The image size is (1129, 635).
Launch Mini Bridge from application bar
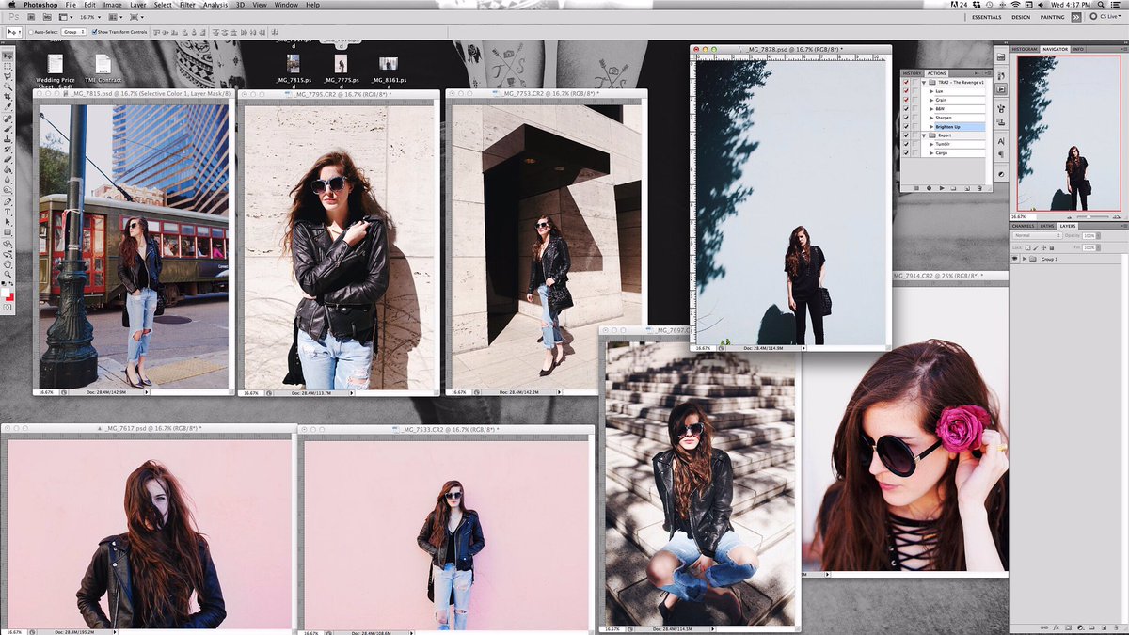[47, 17]
